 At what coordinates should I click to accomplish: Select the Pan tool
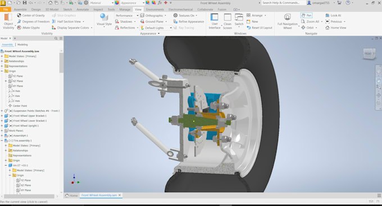click(x=307, y=15)
